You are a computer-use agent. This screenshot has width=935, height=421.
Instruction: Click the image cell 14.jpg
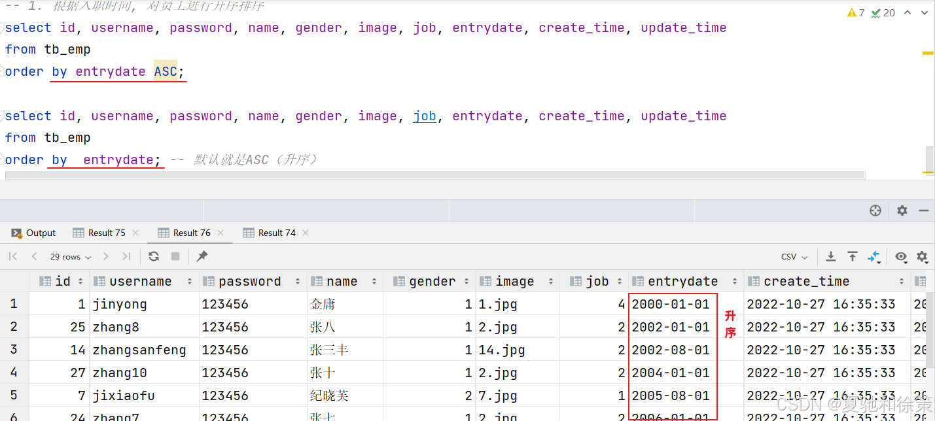click(518, 350)
